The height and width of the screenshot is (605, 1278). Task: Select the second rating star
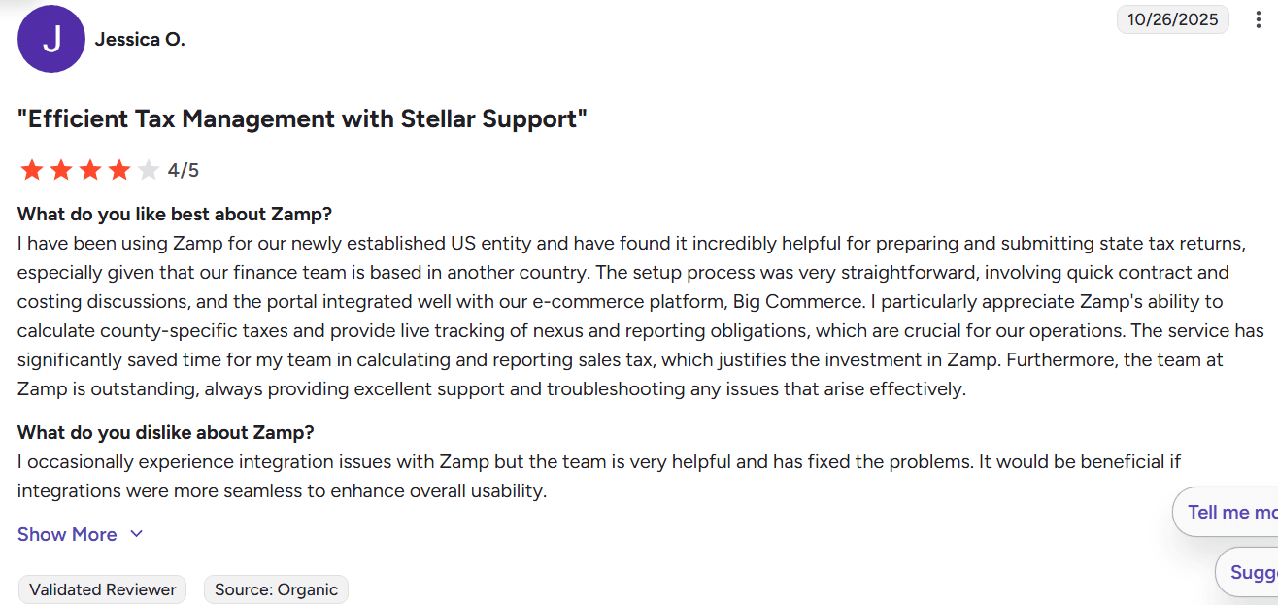click(60, 168)
